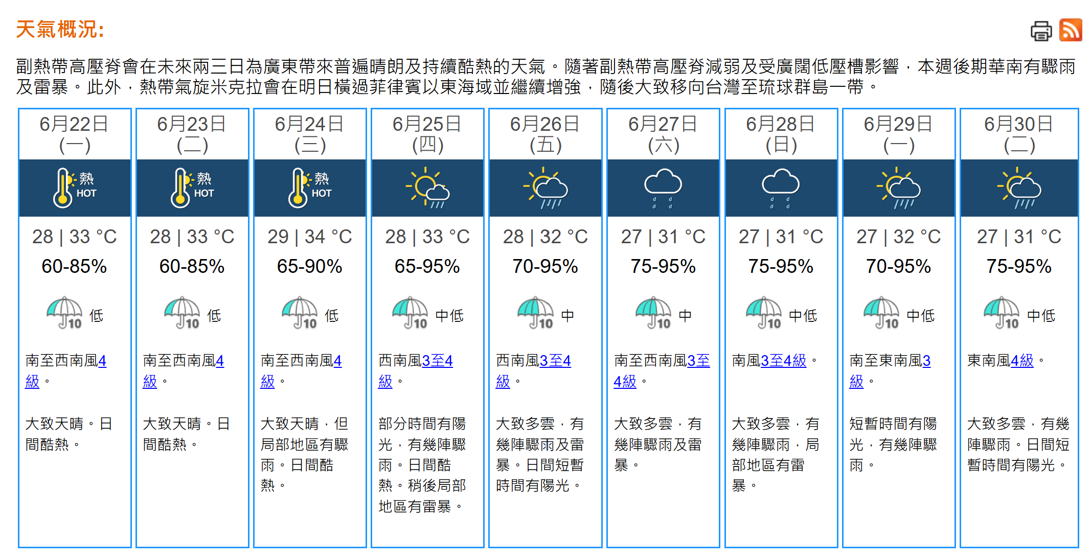
Task: Click the hot weather icon for June 24
Action: coord(310,188)
